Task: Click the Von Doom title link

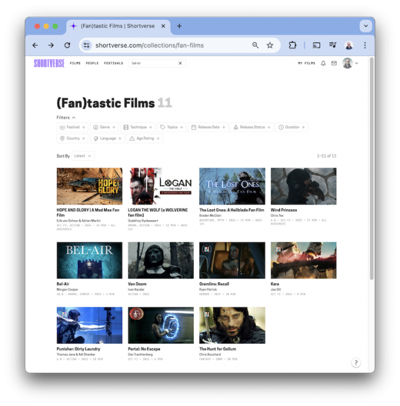Action: [x=137, y=284]
